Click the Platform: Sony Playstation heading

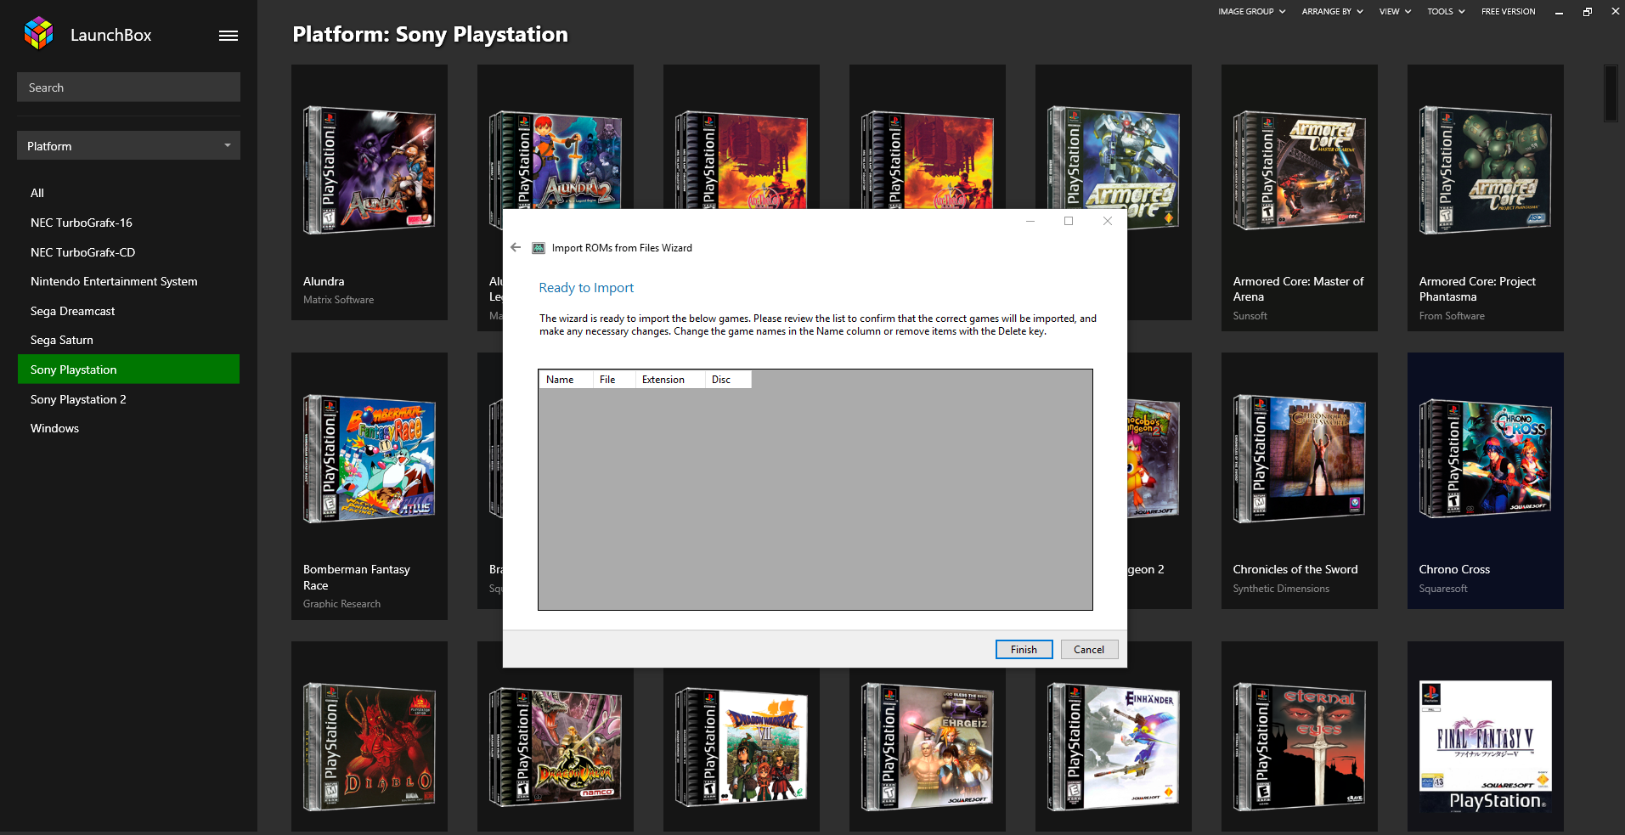tap(430, 35)
